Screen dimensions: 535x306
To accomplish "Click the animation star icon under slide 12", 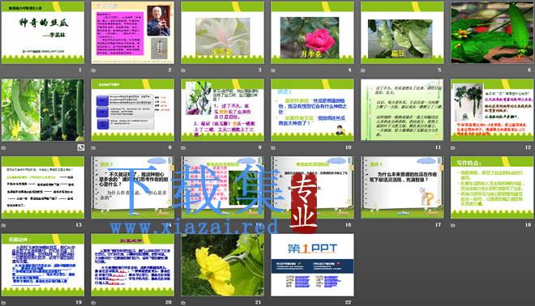I will click(453, 148).
